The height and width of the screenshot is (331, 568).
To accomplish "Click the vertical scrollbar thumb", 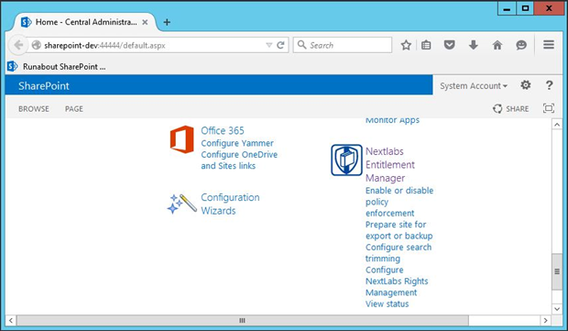I will click(557, 271).
